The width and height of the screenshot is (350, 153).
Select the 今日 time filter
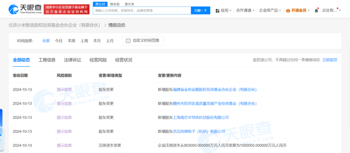point(59,41)
